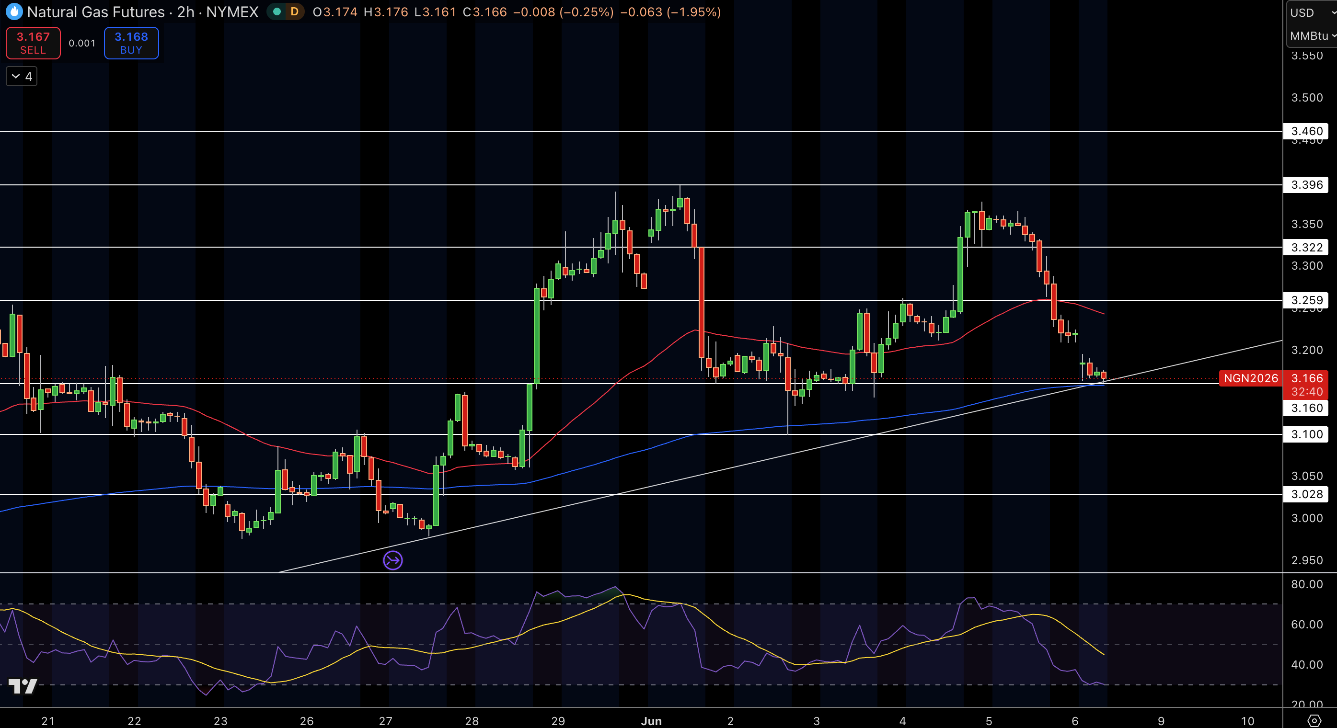Screen dimensions: 1337x728
Task: Click the L3.161 low value in header
Action: (x=435, y=11)
